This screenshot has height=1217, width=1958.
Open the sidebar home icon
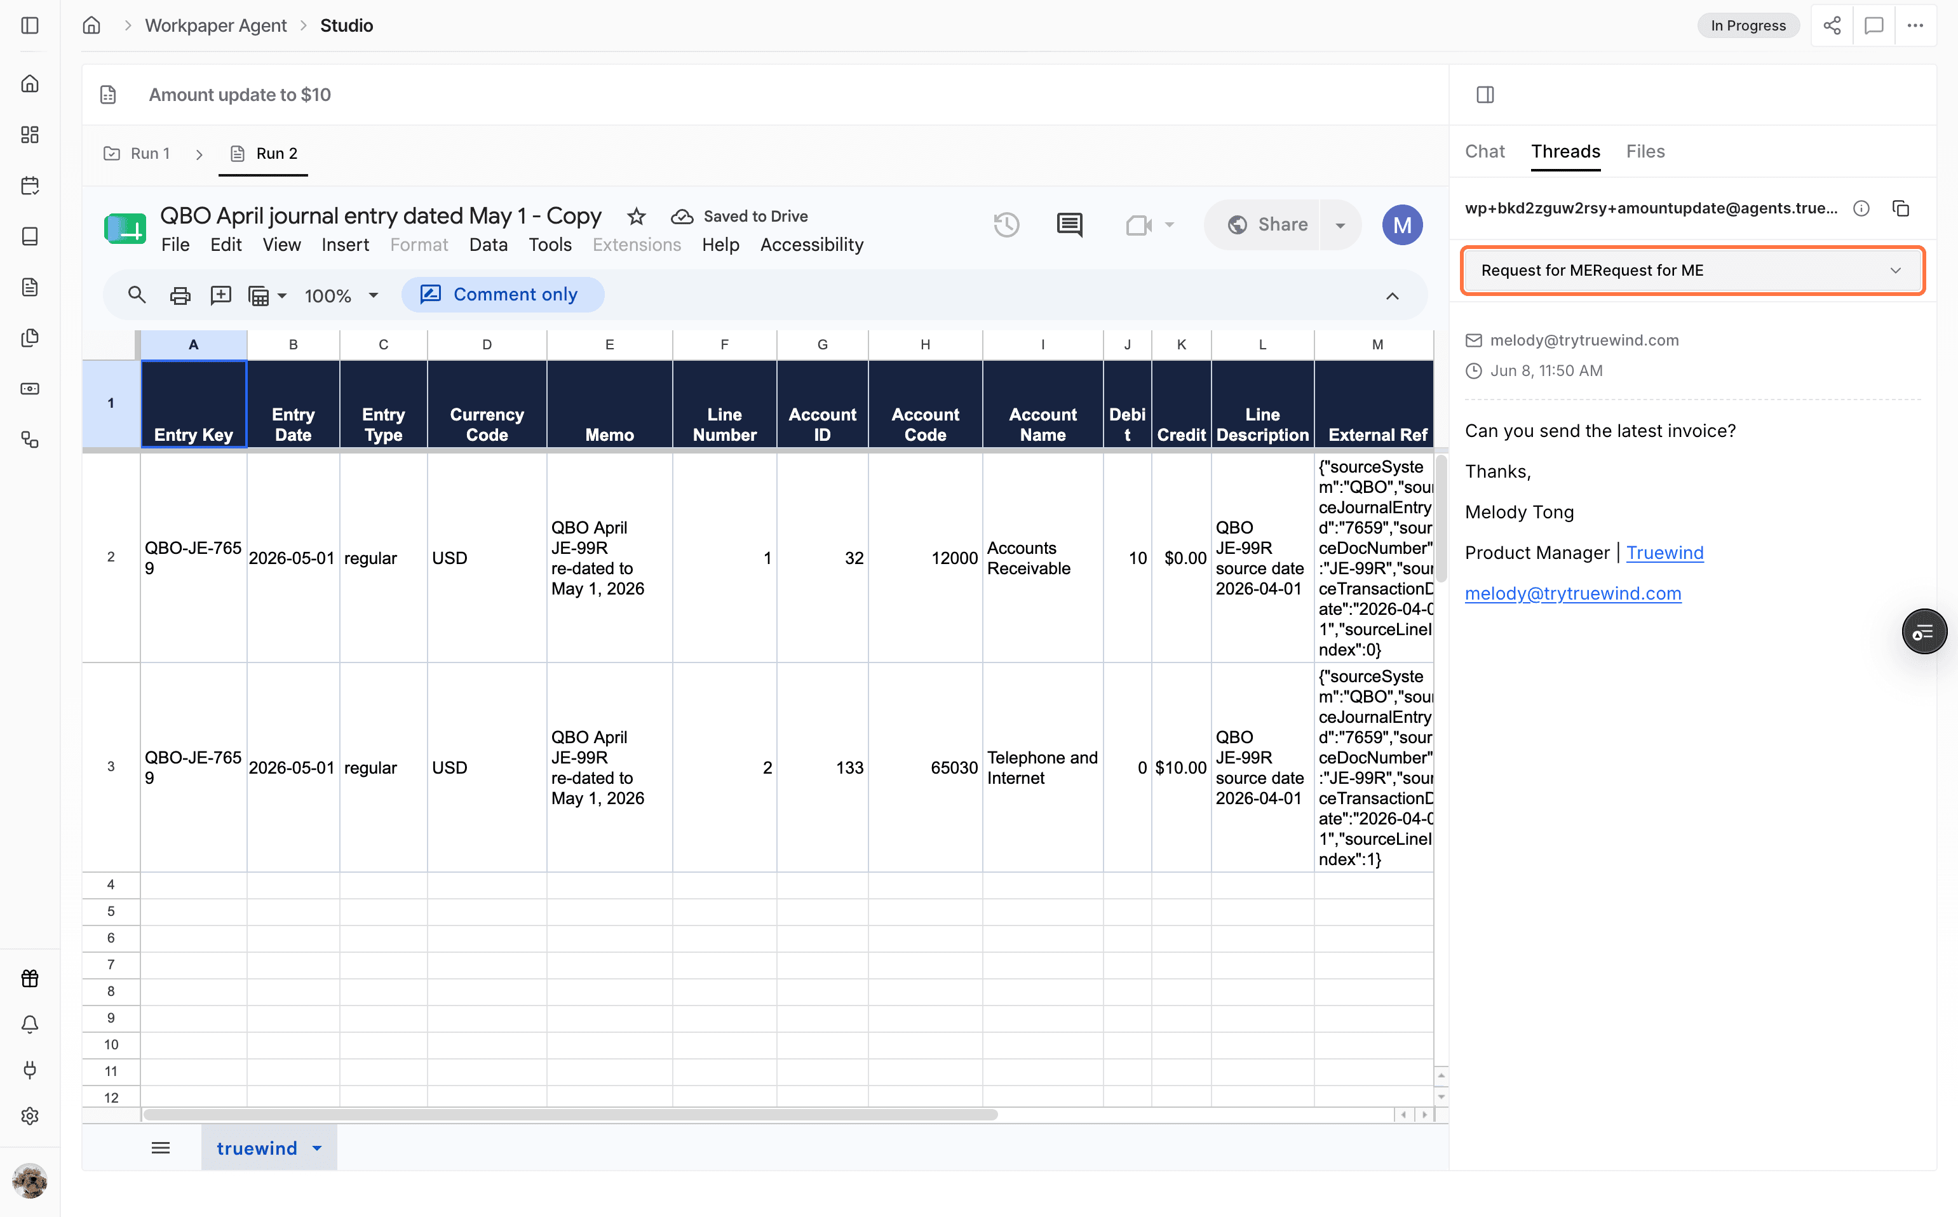point(30,84)
